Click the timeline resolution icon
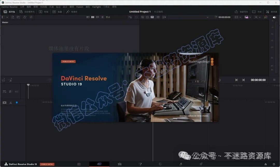 click(x=247, y=17)
